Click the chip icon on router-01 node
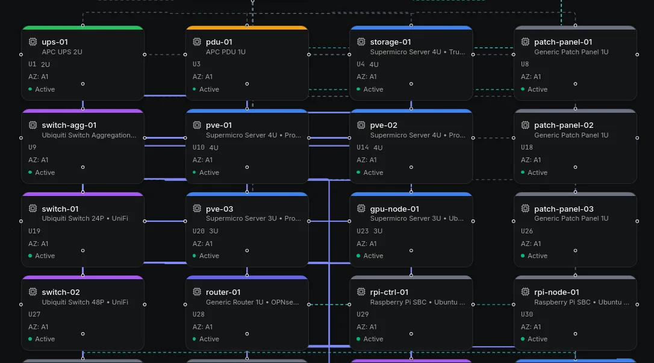Image resolution: width=654 pixels, height=363 pixels. (197, 292)
